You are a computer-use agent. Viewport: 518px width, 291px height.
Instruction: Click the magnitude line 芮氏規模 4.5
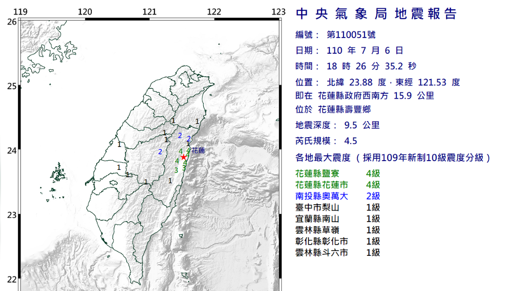click(326, 141)
